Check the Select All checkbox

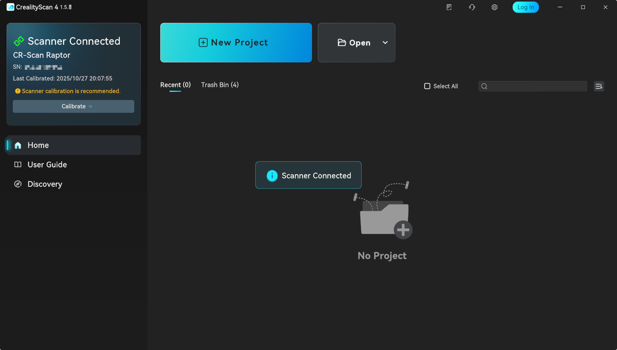pos(427,86)
